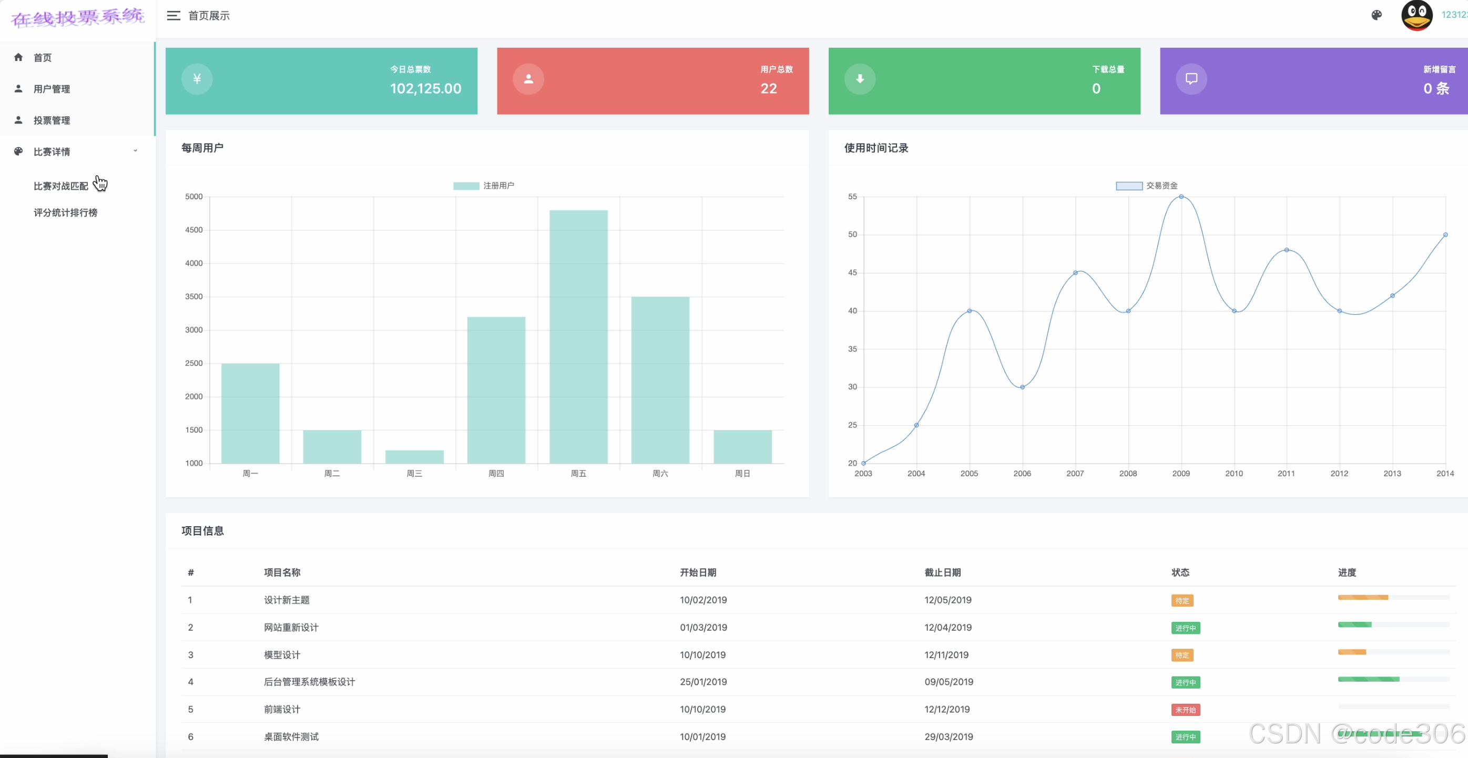Click project name 后台管理系统模板设计
The image size is (1468, 758).
click(310, 682)
